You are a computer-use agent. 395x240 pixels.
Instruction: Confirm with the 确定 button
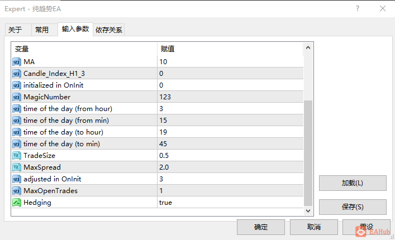(261, 227)
